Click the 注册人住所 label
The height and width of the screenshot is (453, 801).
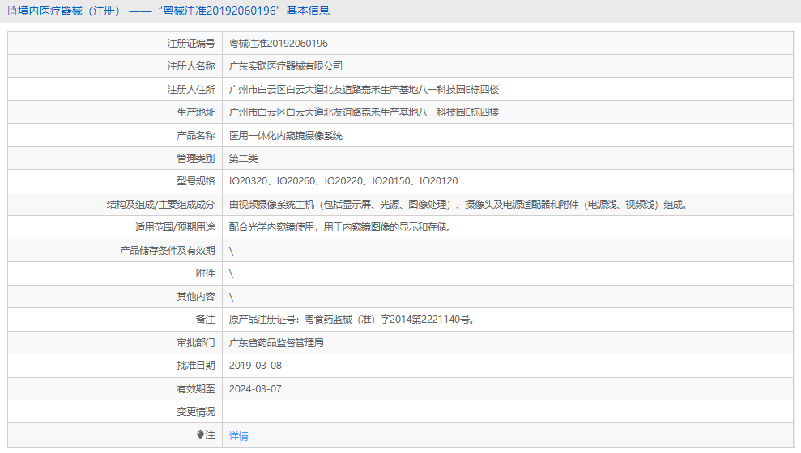pos(191,89)
